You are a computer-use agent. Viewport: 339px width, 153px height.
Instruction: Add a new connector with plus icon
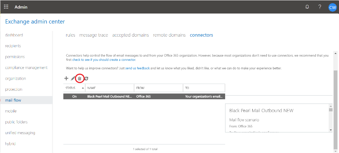67,78
